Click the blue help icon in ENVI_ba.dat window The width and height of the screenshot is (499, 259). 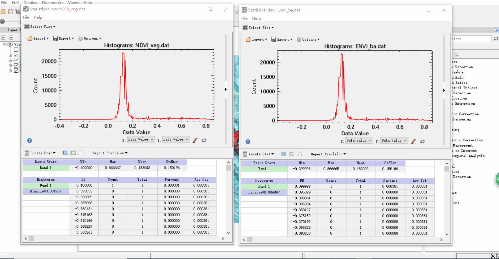tap(248, 142)
